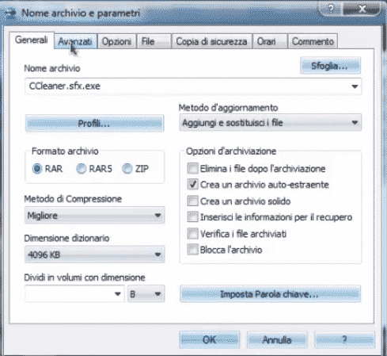The image size is (387, 356).
Task: Click the WinRAR icon in title bar
Action: pyautogui.click(x=10, y=13)
